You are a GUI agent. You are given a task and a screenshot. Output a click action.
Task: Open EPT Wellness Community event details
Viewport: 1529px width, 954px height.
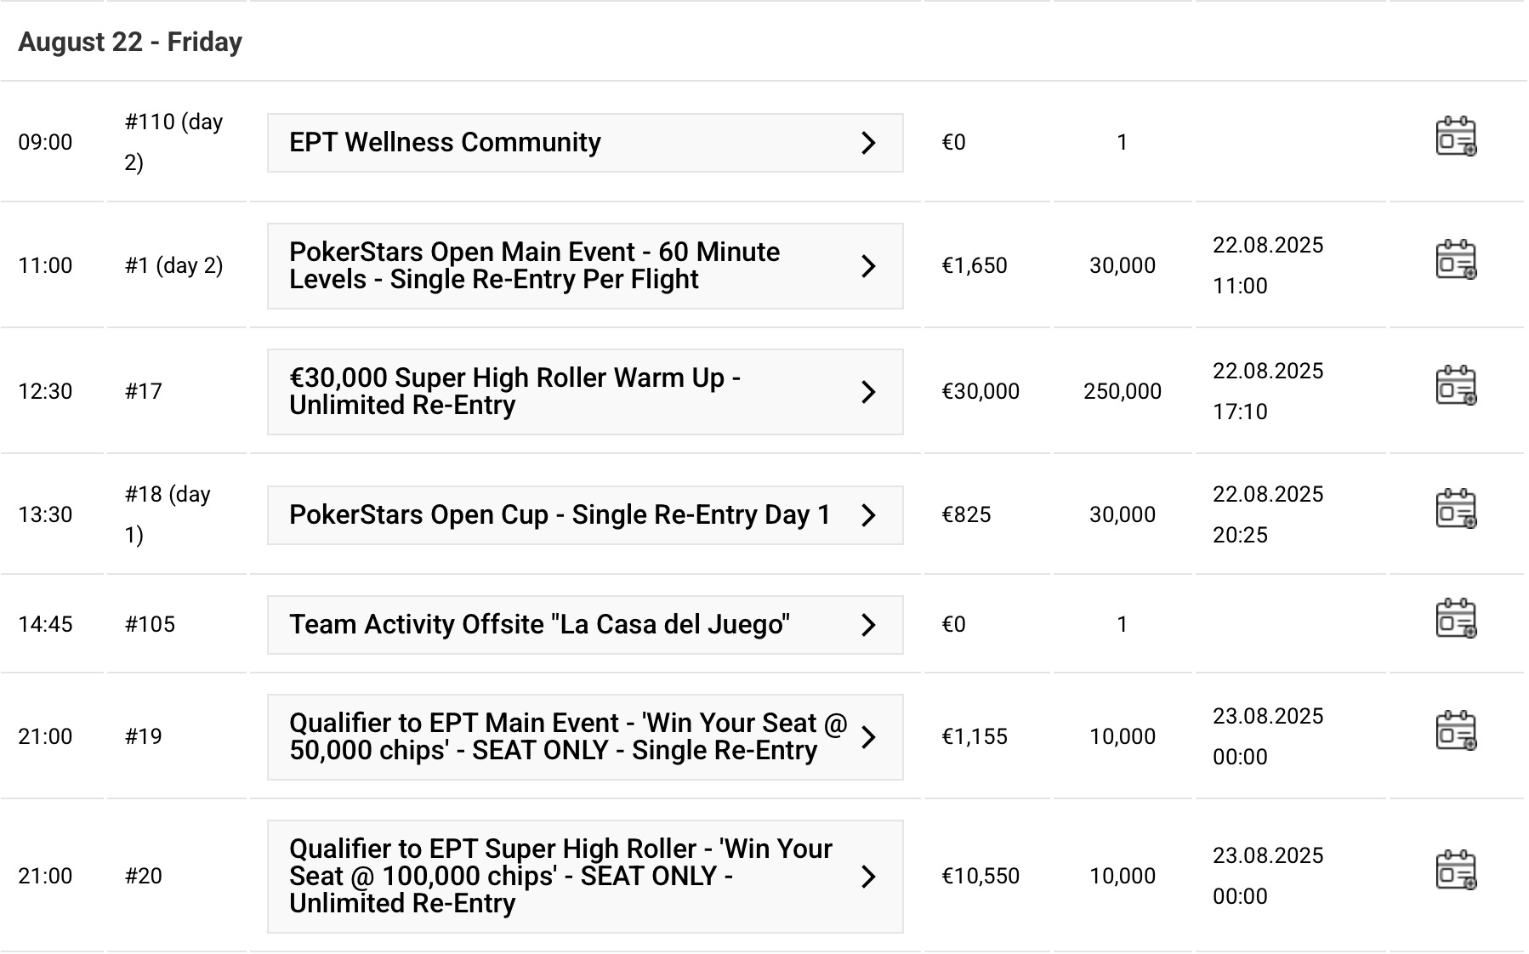pyautogui.click(x=445, y=143)
